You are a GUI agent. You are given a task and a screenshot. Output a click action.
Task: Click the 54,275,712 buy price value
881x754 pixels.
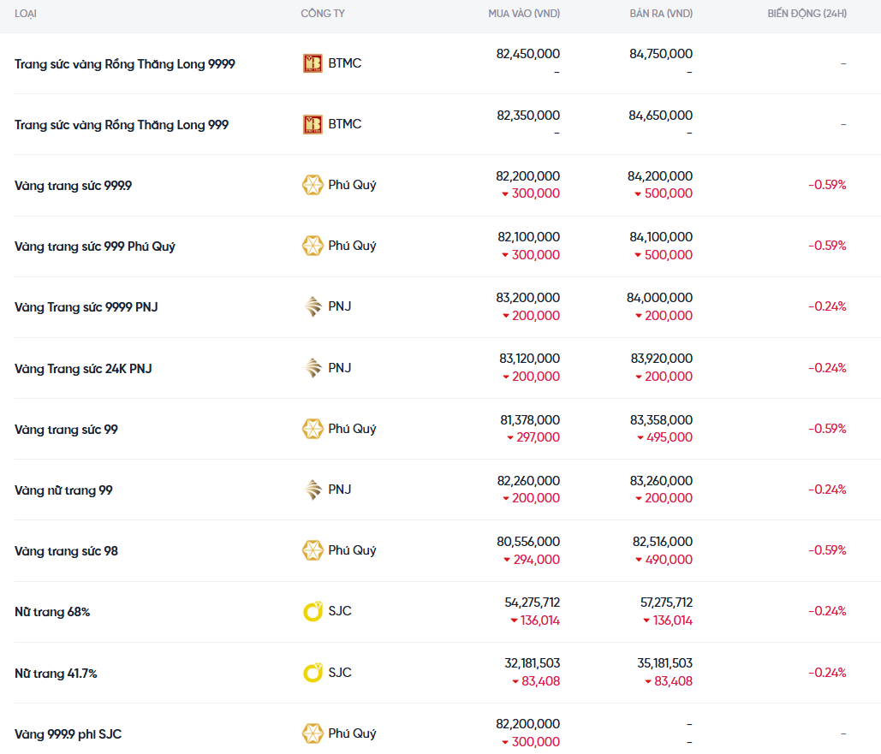pyautogui.click(x=532, y=603)
